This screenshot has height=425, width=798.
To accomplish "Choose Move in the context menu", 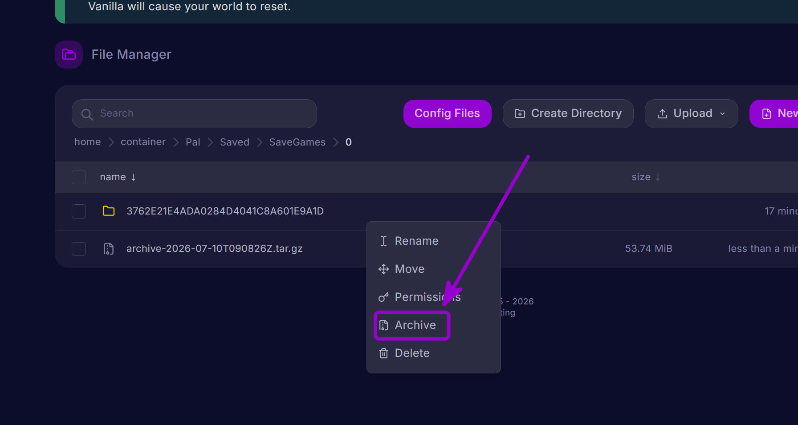I will pyautogui.click(x=409, y=269).
